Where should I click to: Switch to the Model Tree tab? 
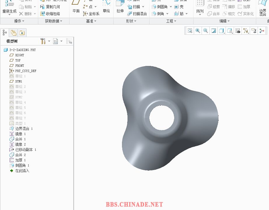pos(5,33)
